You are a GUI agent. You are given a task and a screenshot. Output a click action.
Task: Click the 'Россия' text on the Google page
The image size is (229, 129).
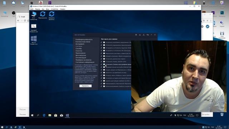(23, 109)
